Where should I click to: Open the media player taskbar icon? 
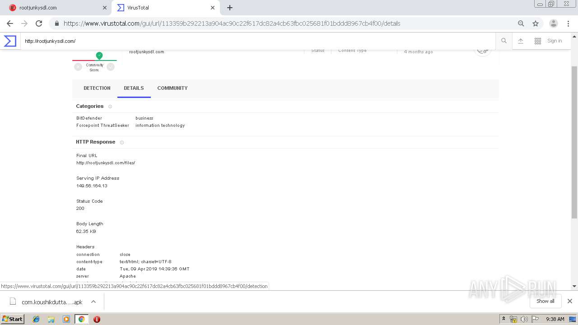coord(66,319)
